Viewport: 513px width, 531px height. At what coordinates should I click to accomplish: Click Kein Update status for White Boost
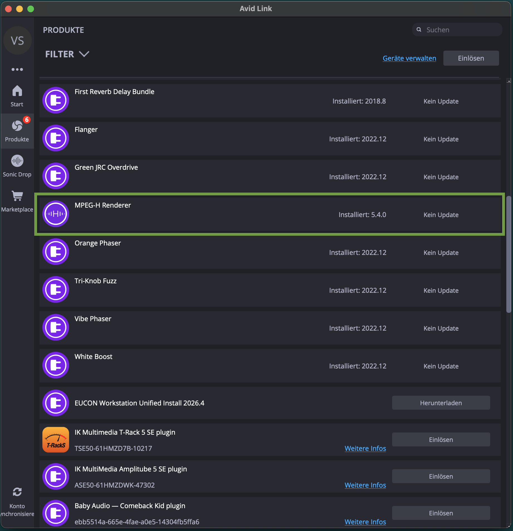pyautogui.click(x=441, y=366)
